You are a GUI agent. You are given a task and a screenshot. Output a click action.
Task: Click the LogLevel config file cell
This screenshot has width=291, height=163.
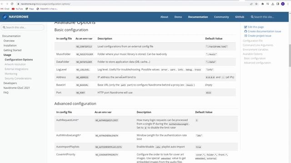61,69
